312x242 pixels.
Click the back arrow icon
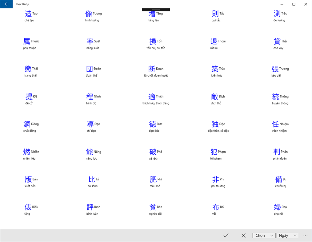6,4
